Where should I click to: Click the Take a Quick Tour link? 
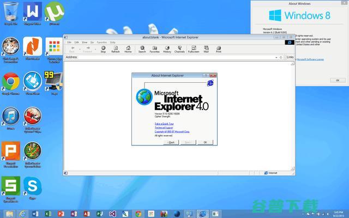point(164,124)
